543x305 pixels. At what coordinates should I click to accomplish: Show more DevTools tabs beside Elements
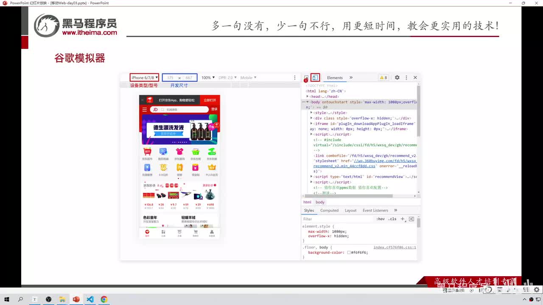tap(351, 78)
